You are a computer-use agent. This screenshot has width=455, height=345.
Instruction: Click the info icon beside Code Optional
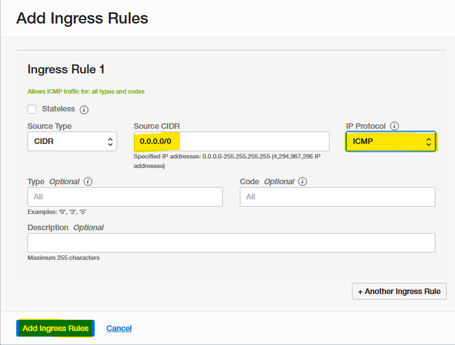pyautogui.click(x=303, y=181)
